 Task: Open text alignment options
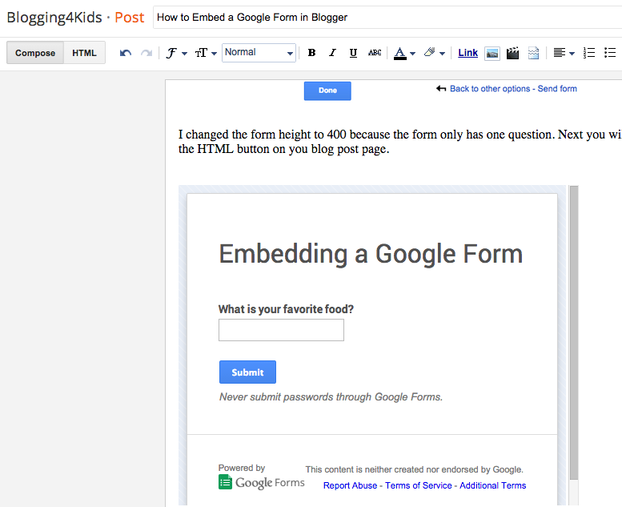(560, 53)
